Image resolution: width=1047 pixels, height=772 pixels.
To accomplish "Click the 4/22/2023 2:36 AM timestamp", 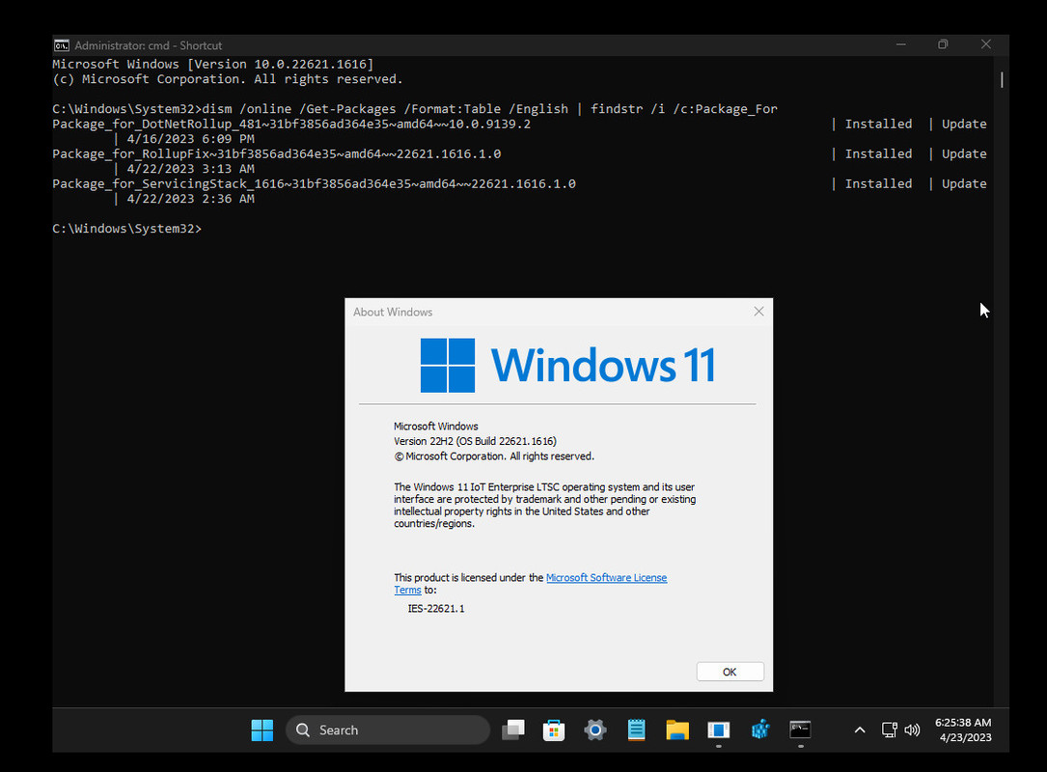I will pos(190,199).
